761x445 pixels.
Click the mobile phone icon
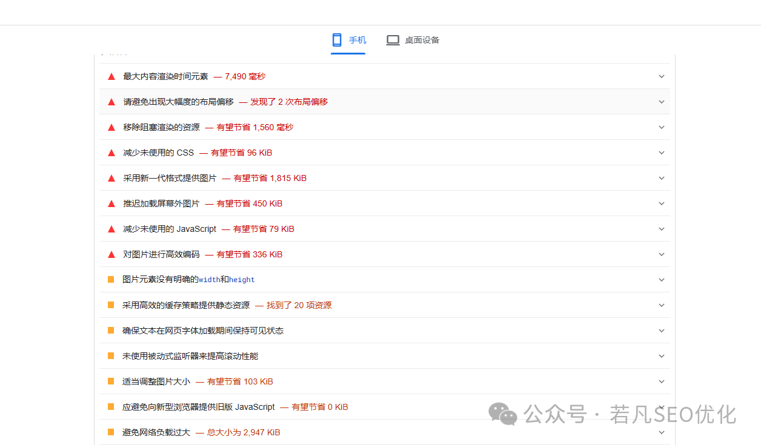(x=337, y=40)
